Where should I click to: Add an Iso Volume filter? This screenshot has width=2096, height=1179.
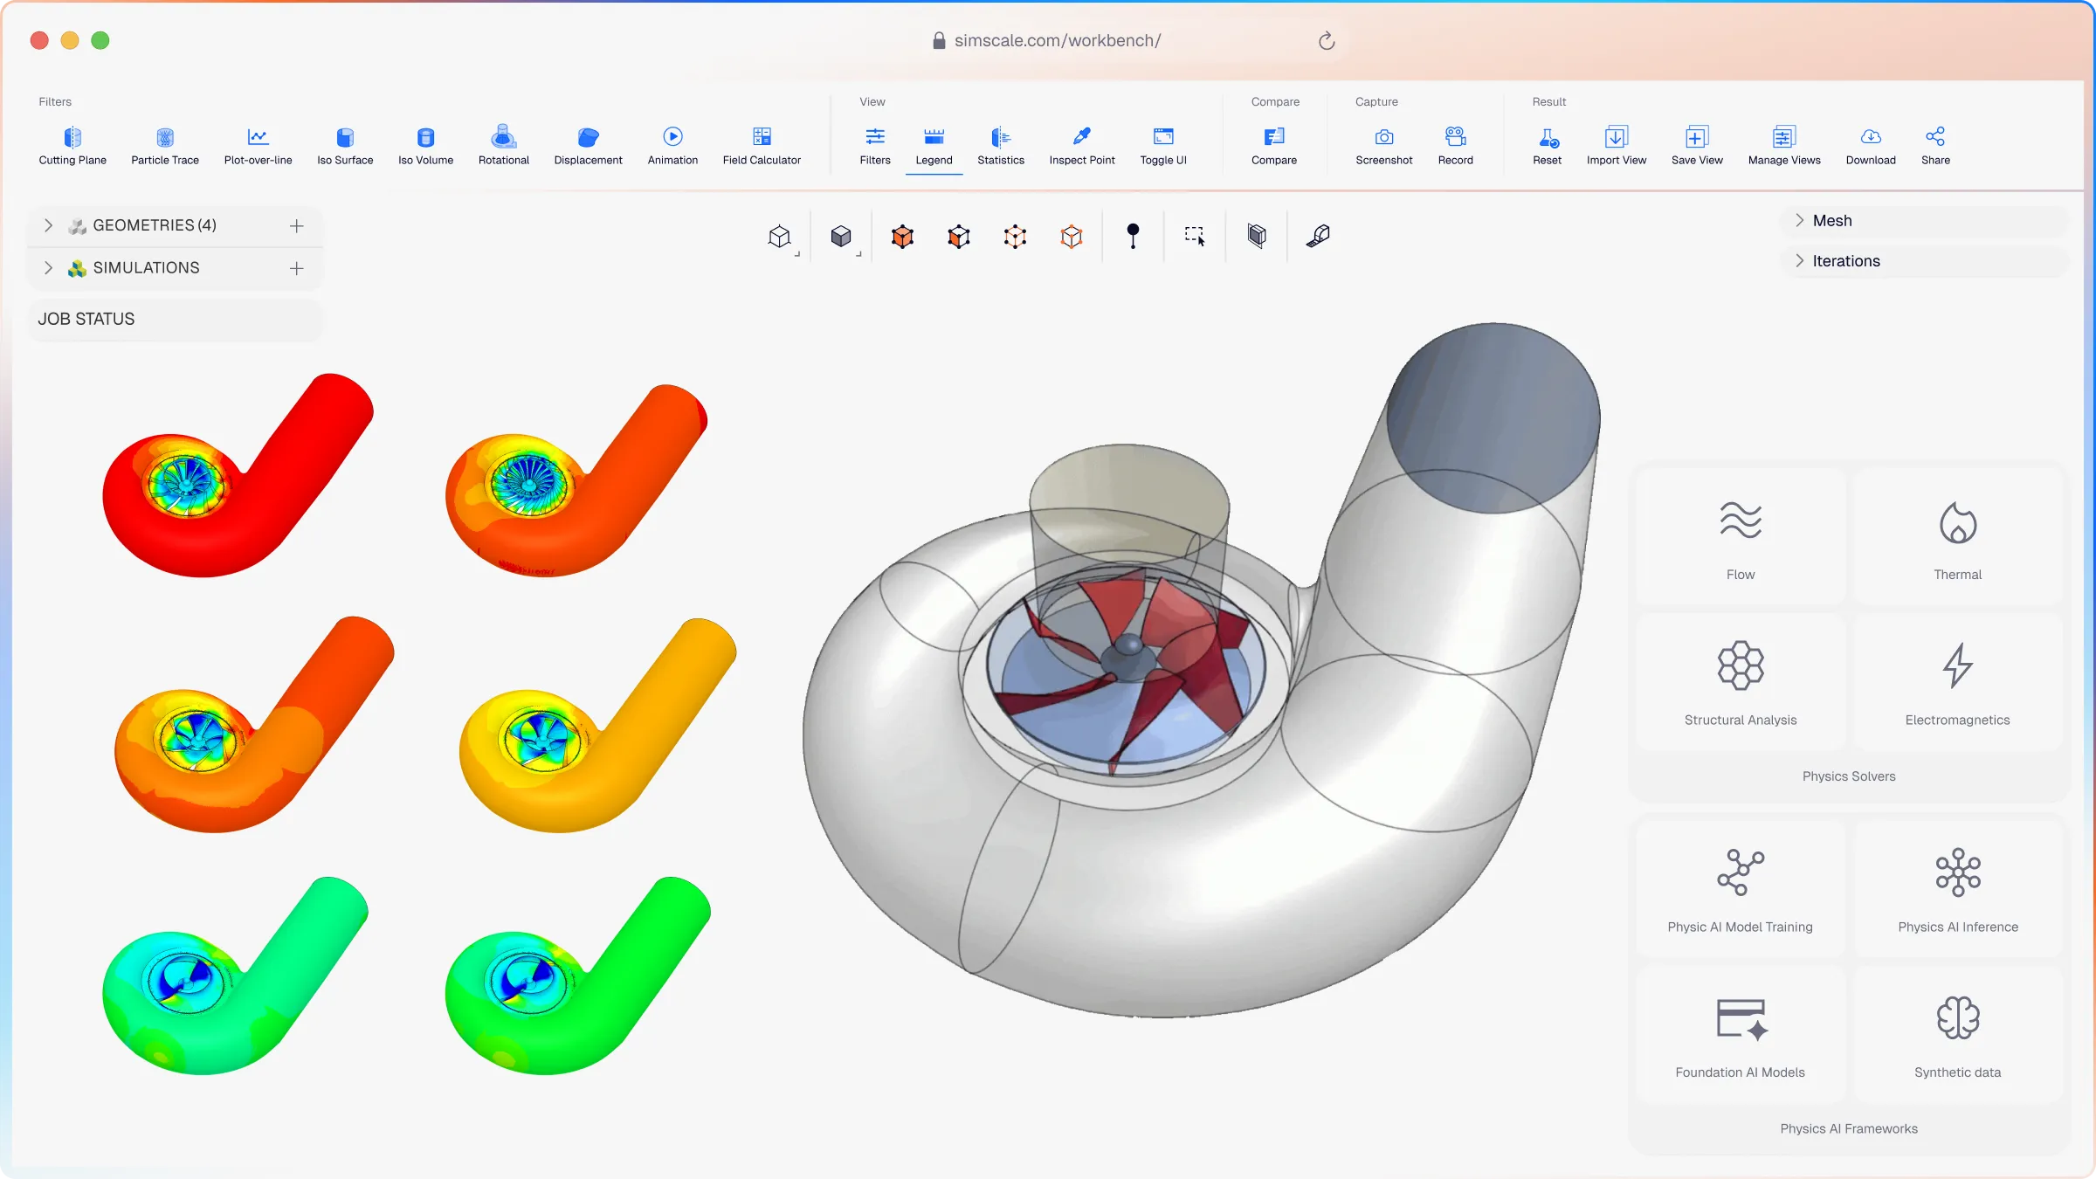[425, 146]
